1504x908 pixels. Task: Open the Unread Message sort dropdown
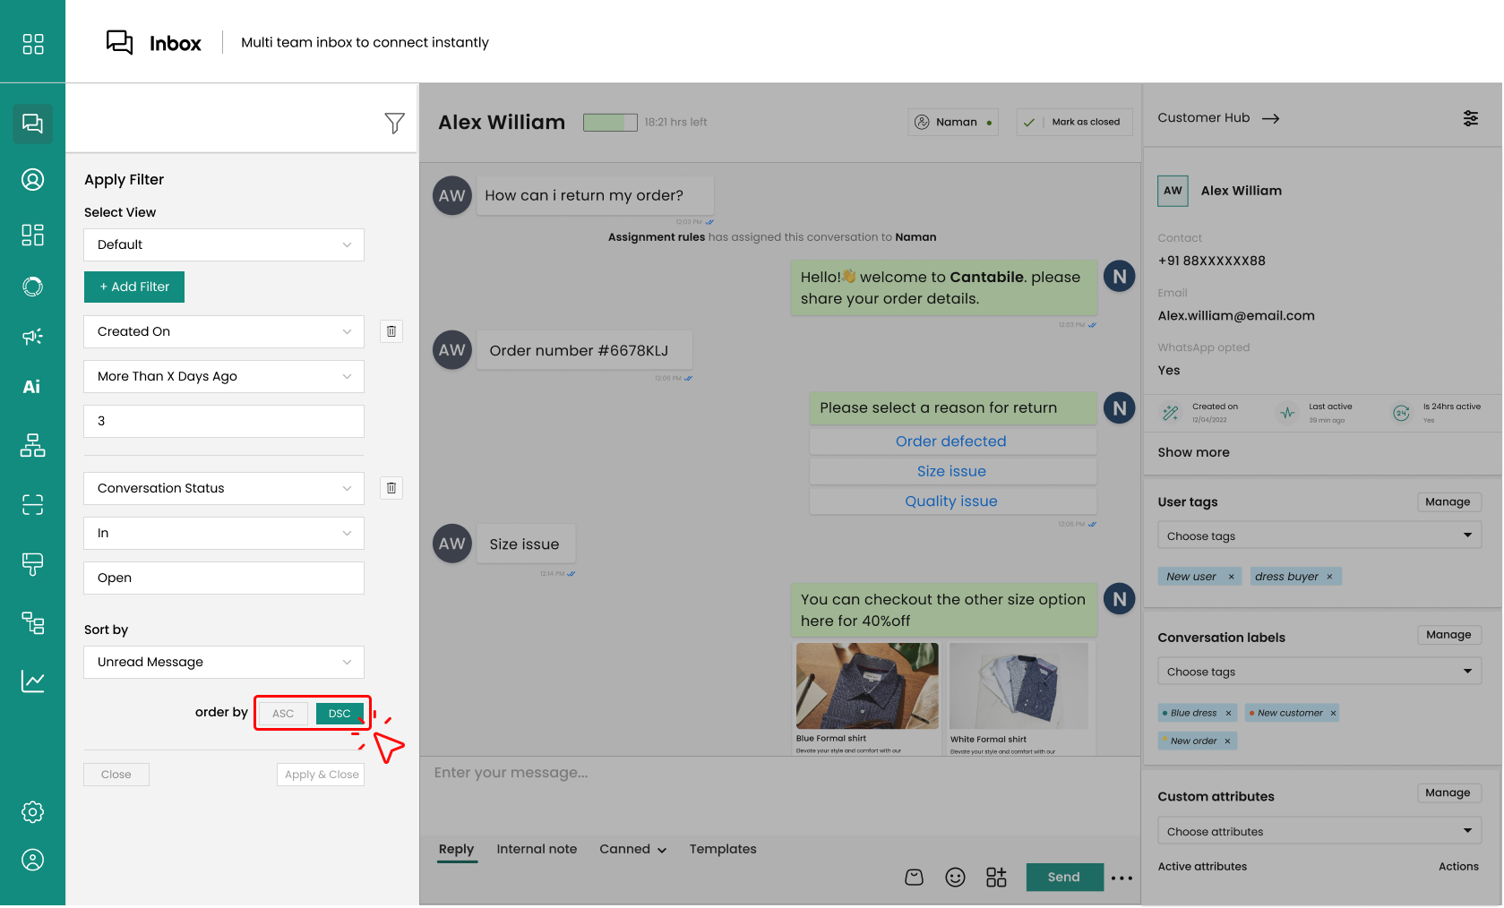(x=224, y=663)
